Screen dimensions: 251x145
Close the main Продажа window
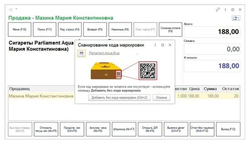(x=240, y=10)
